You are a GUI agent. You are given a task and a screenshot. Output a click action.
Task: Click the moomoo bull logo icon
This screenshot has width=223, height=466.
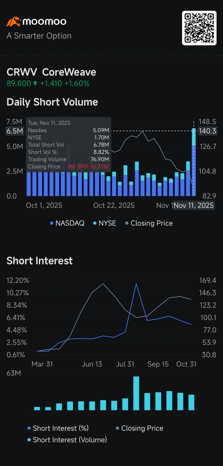[x=14, y=22]
